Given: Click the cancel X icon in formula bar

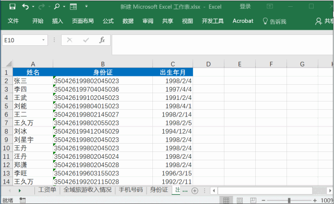Looking at the screenshot, I should point(69,40).
